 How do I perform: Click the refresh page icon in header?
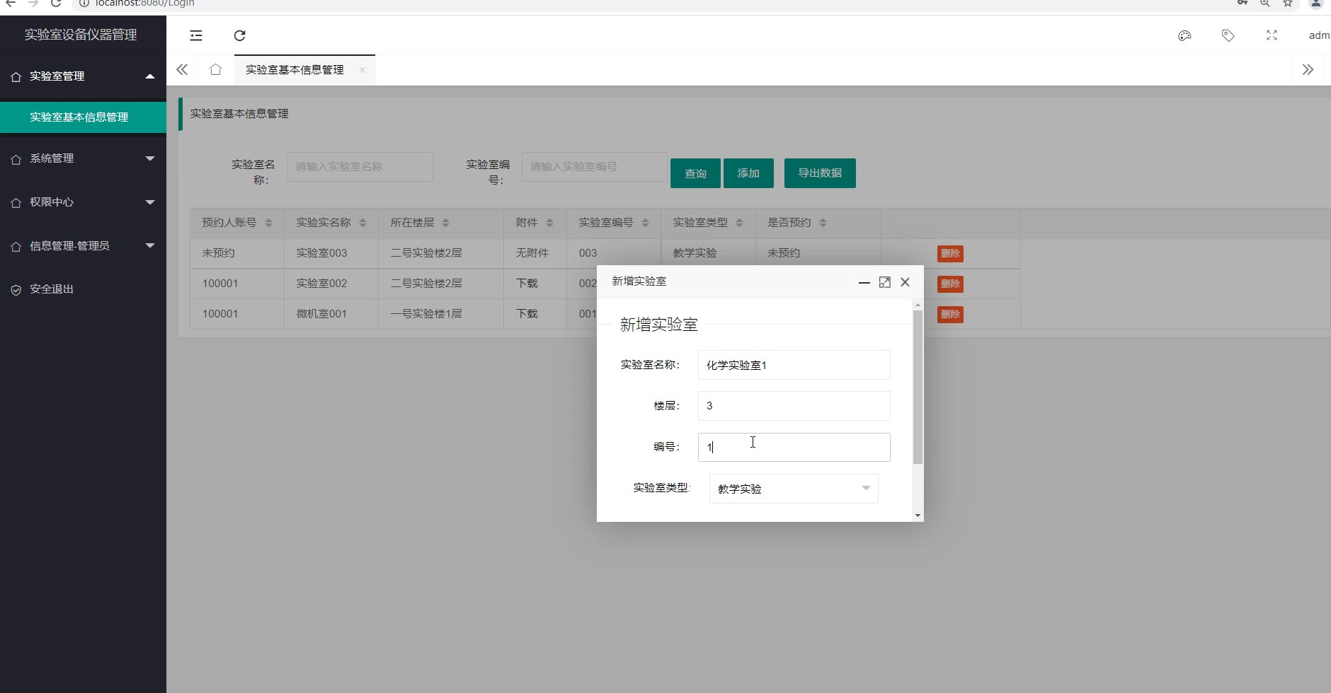[240, 35]
